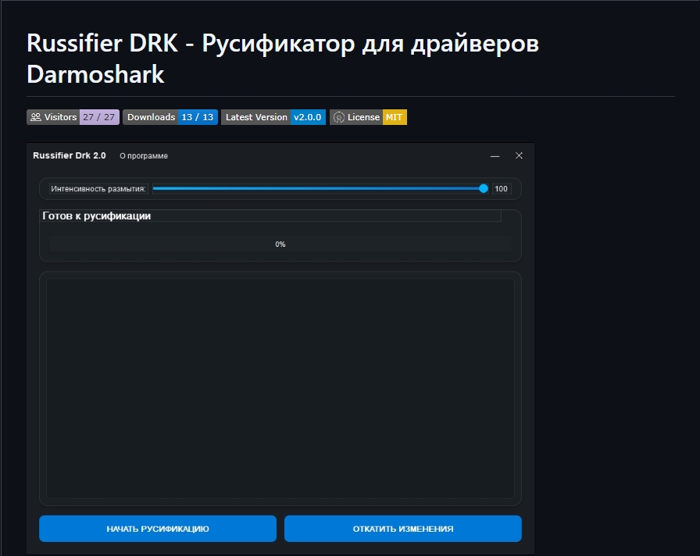Click the Russifier DRK page heading
Viewport: 700px width, 556px height.
[283, 59]
